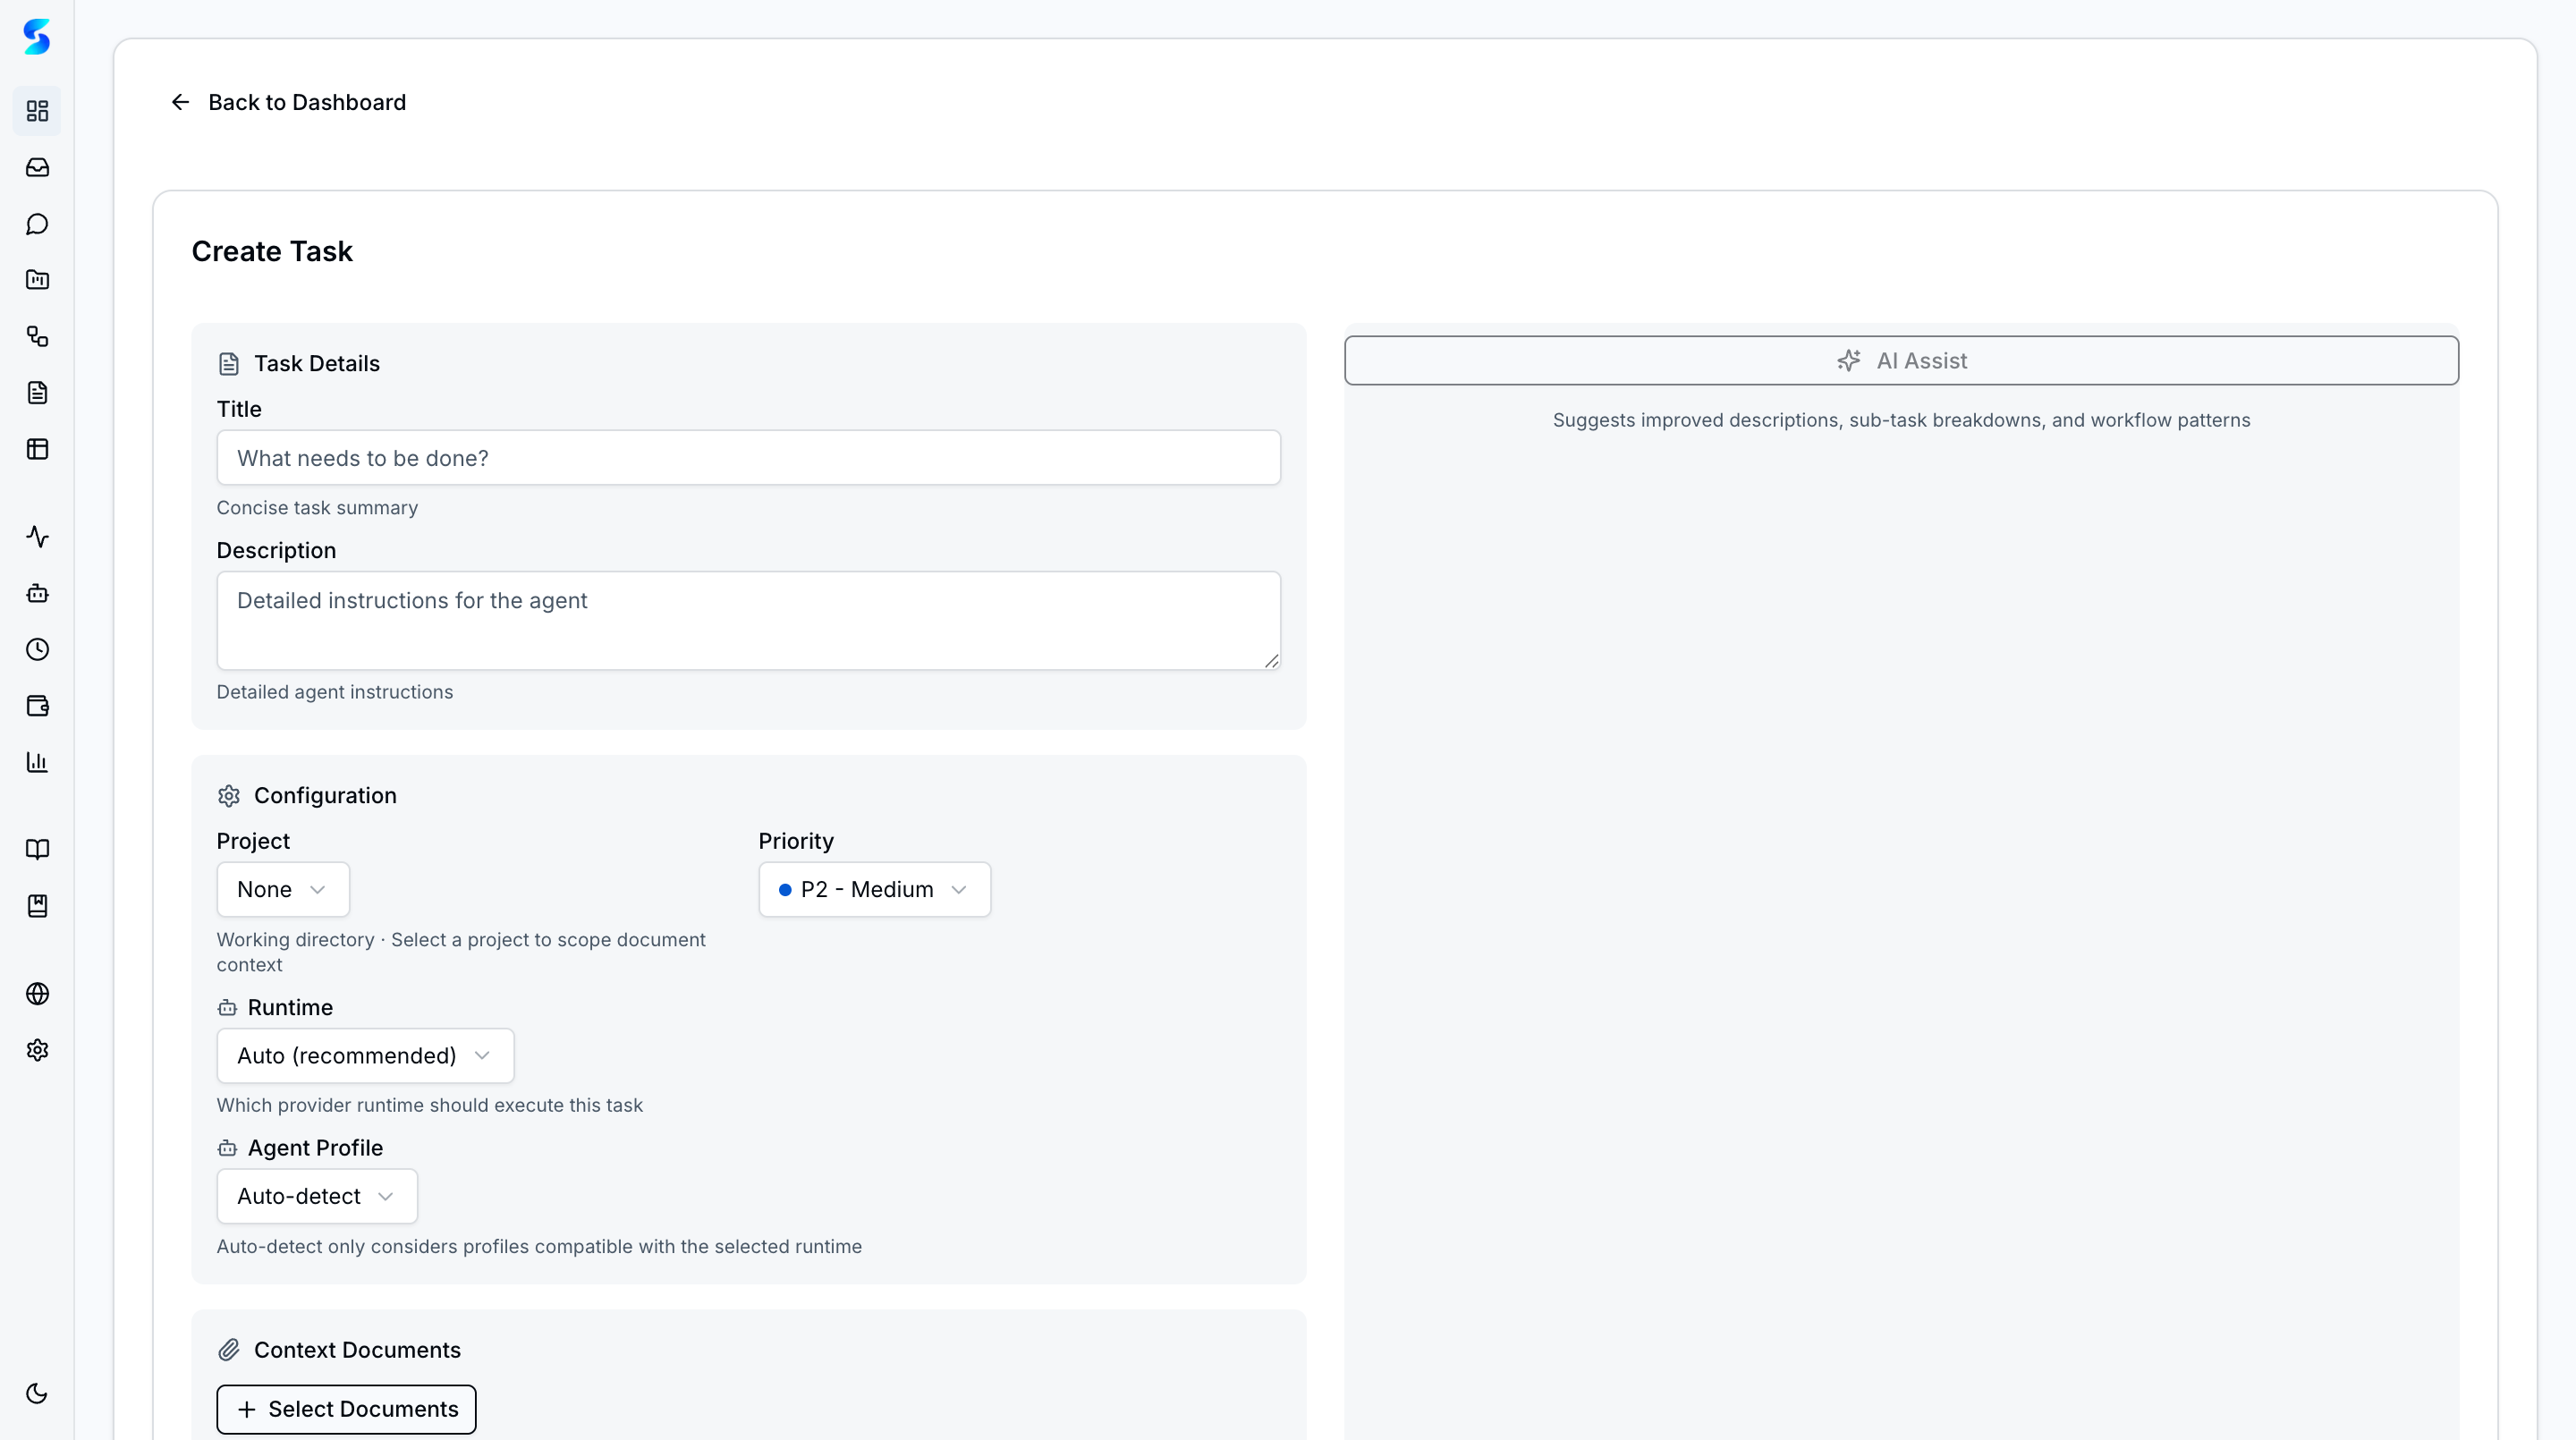Viewport: 2576px width, 1440px height.
Task: Open the Project dropdown showing None
Action: click(x=281, y=889)
